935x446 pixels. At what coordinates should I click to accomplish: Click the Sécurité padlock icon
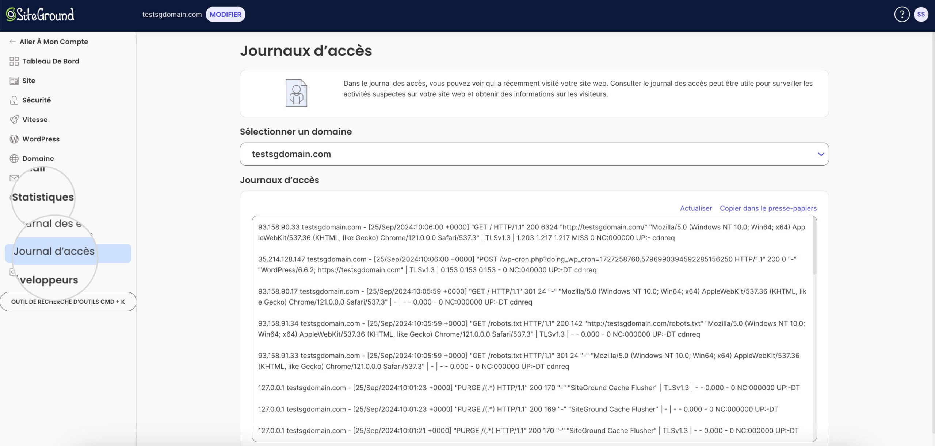tap(14, 100)
